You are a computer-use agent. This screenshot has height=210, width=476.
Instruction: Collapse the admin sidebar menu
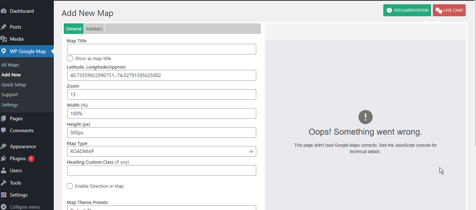coord(21,207)
